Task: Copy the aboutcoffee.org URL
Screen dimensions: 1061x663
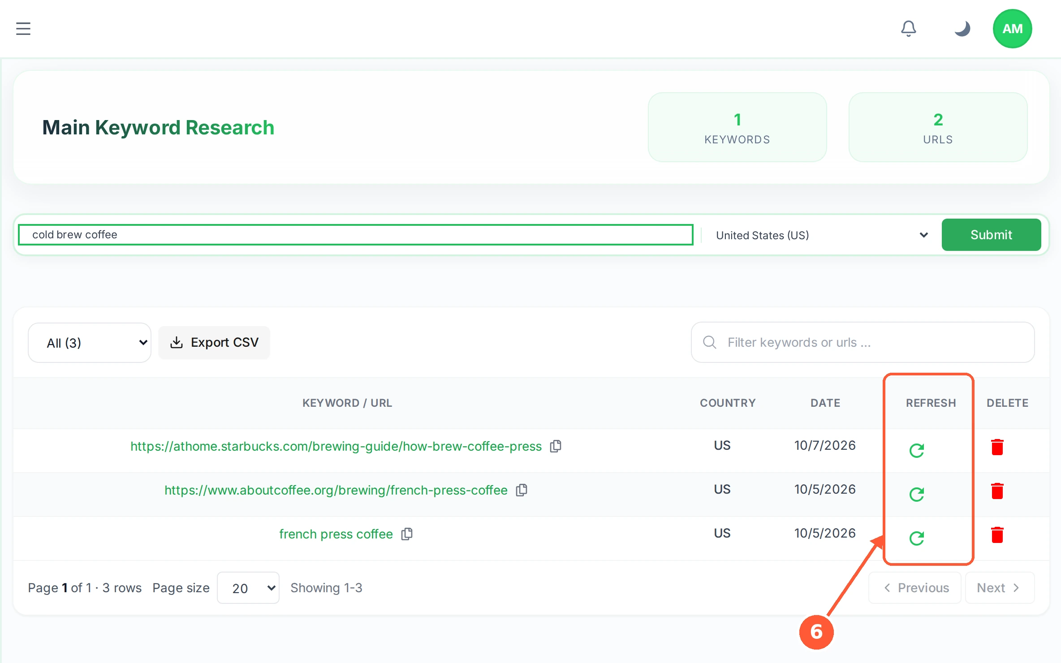Action: pos(522,490)
